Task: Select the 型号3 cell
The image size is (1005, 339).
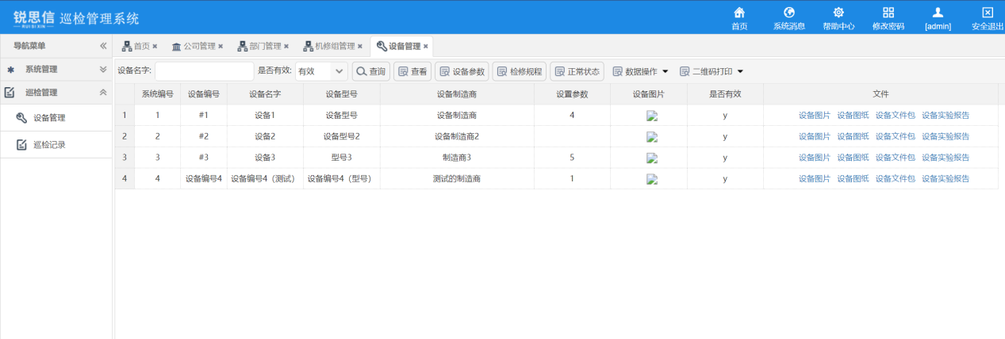Action: (x=341, y=158)
